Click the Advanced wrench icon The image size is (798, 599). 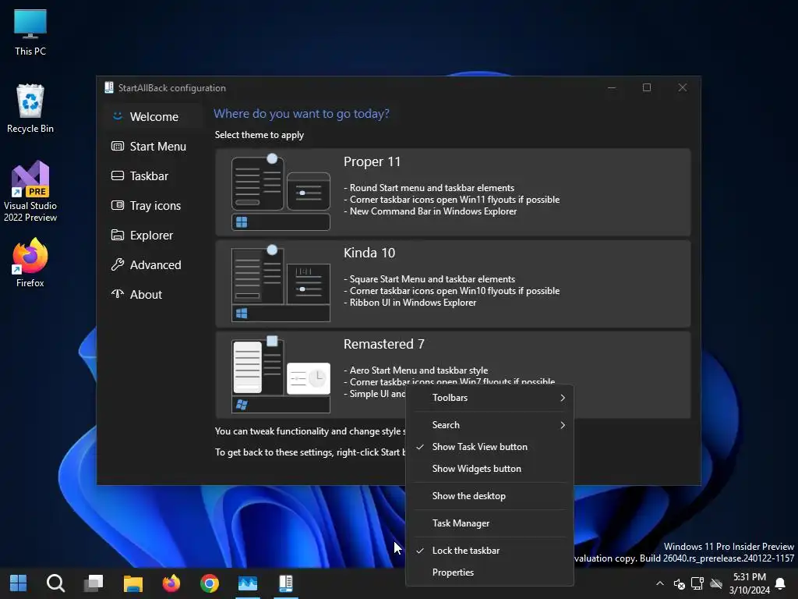118,264
